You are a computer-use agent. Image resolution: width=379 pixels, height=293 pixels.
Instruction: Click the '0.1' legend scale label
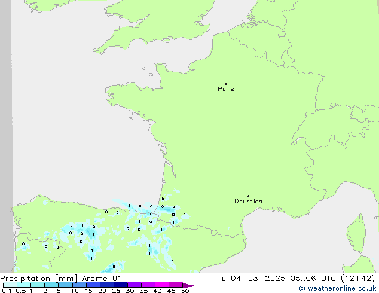coord(5,291)
